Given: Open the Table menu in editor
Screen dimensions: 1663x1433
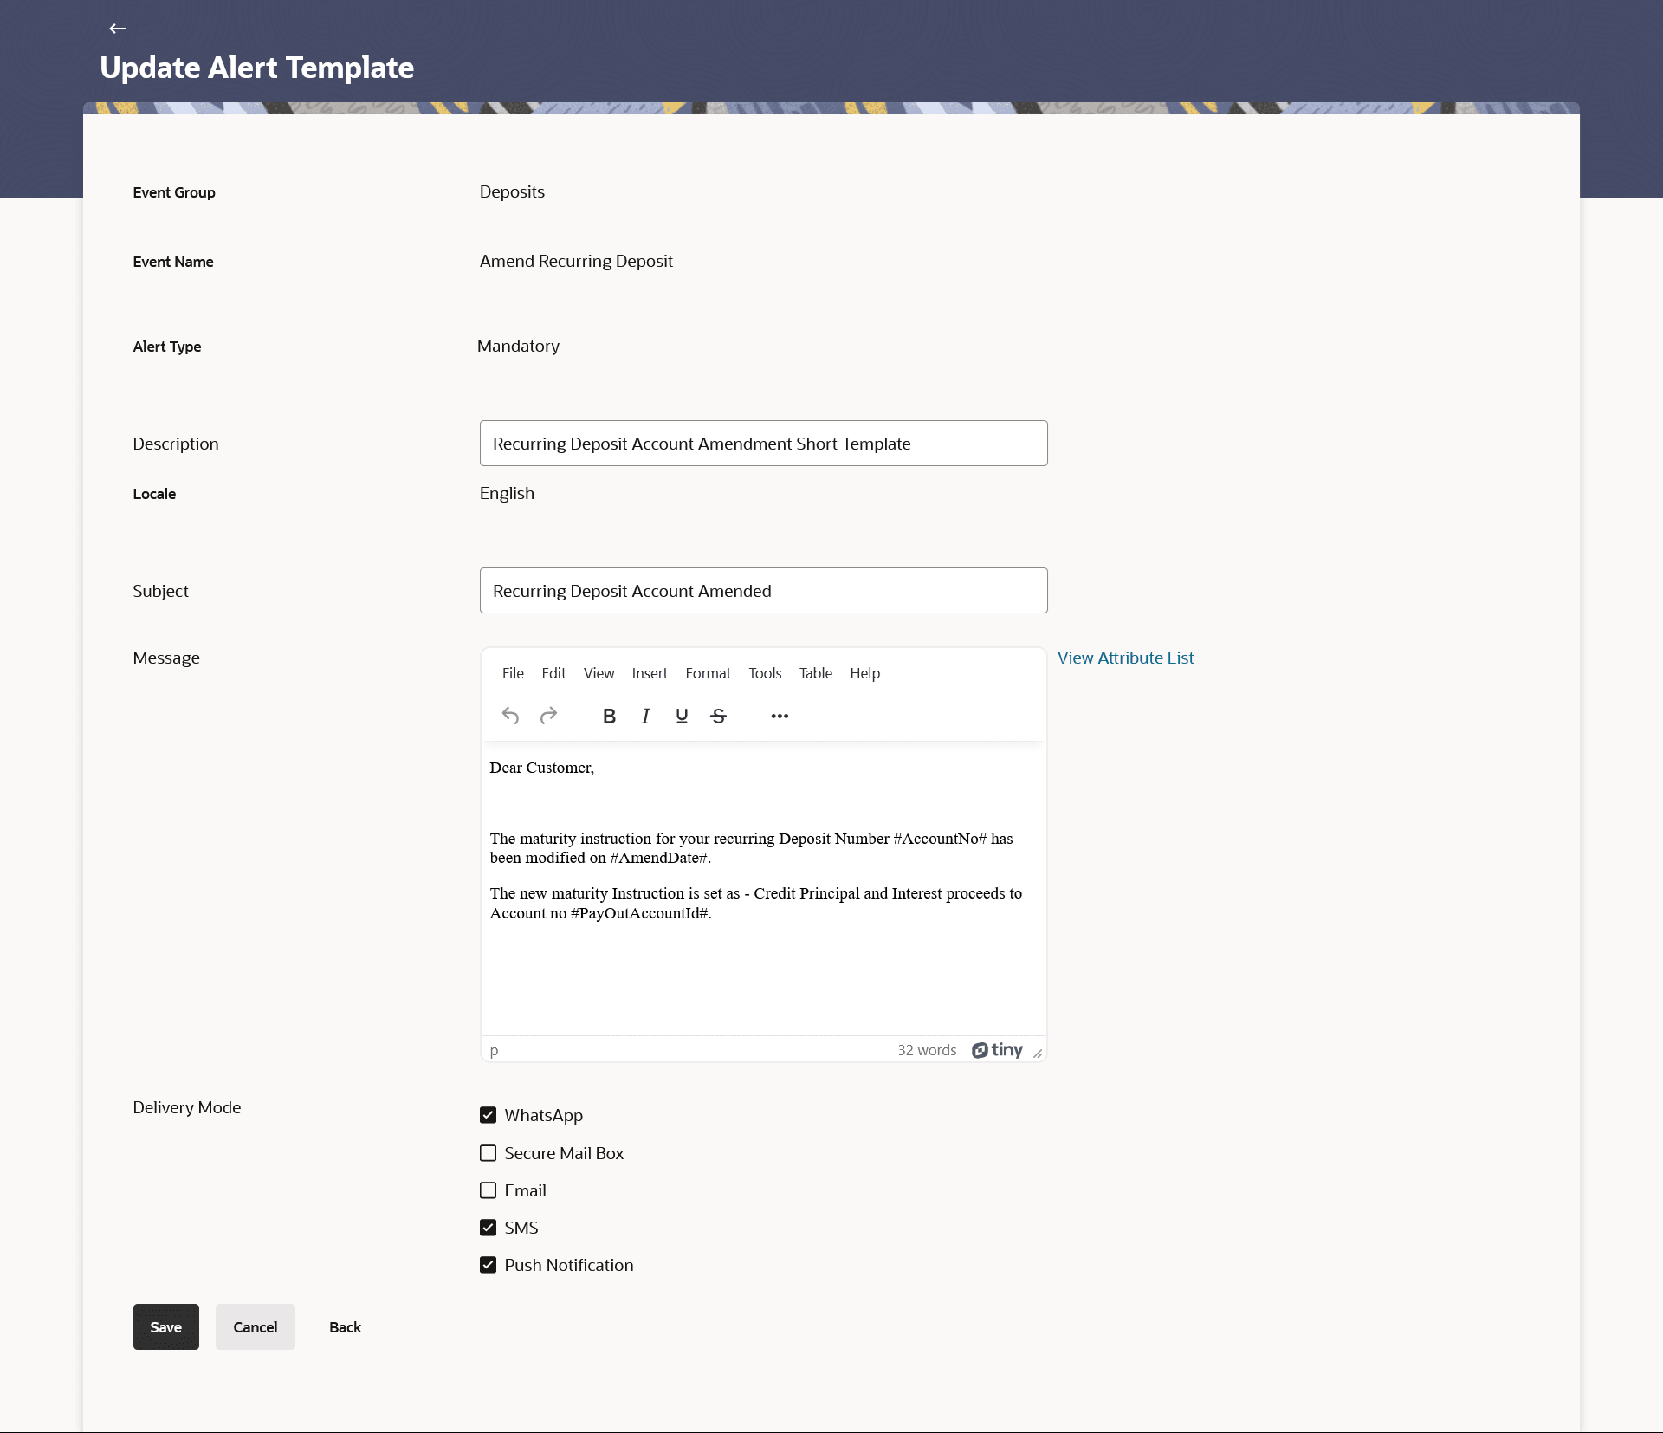Looking at the screenshot, I should [x=815, y=673].
